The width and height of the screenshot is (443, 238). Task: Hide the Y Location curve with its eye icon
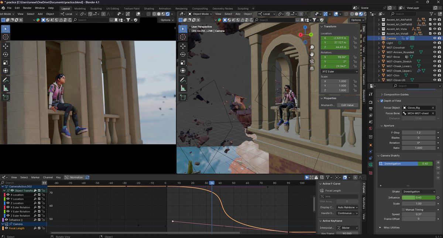8,199
